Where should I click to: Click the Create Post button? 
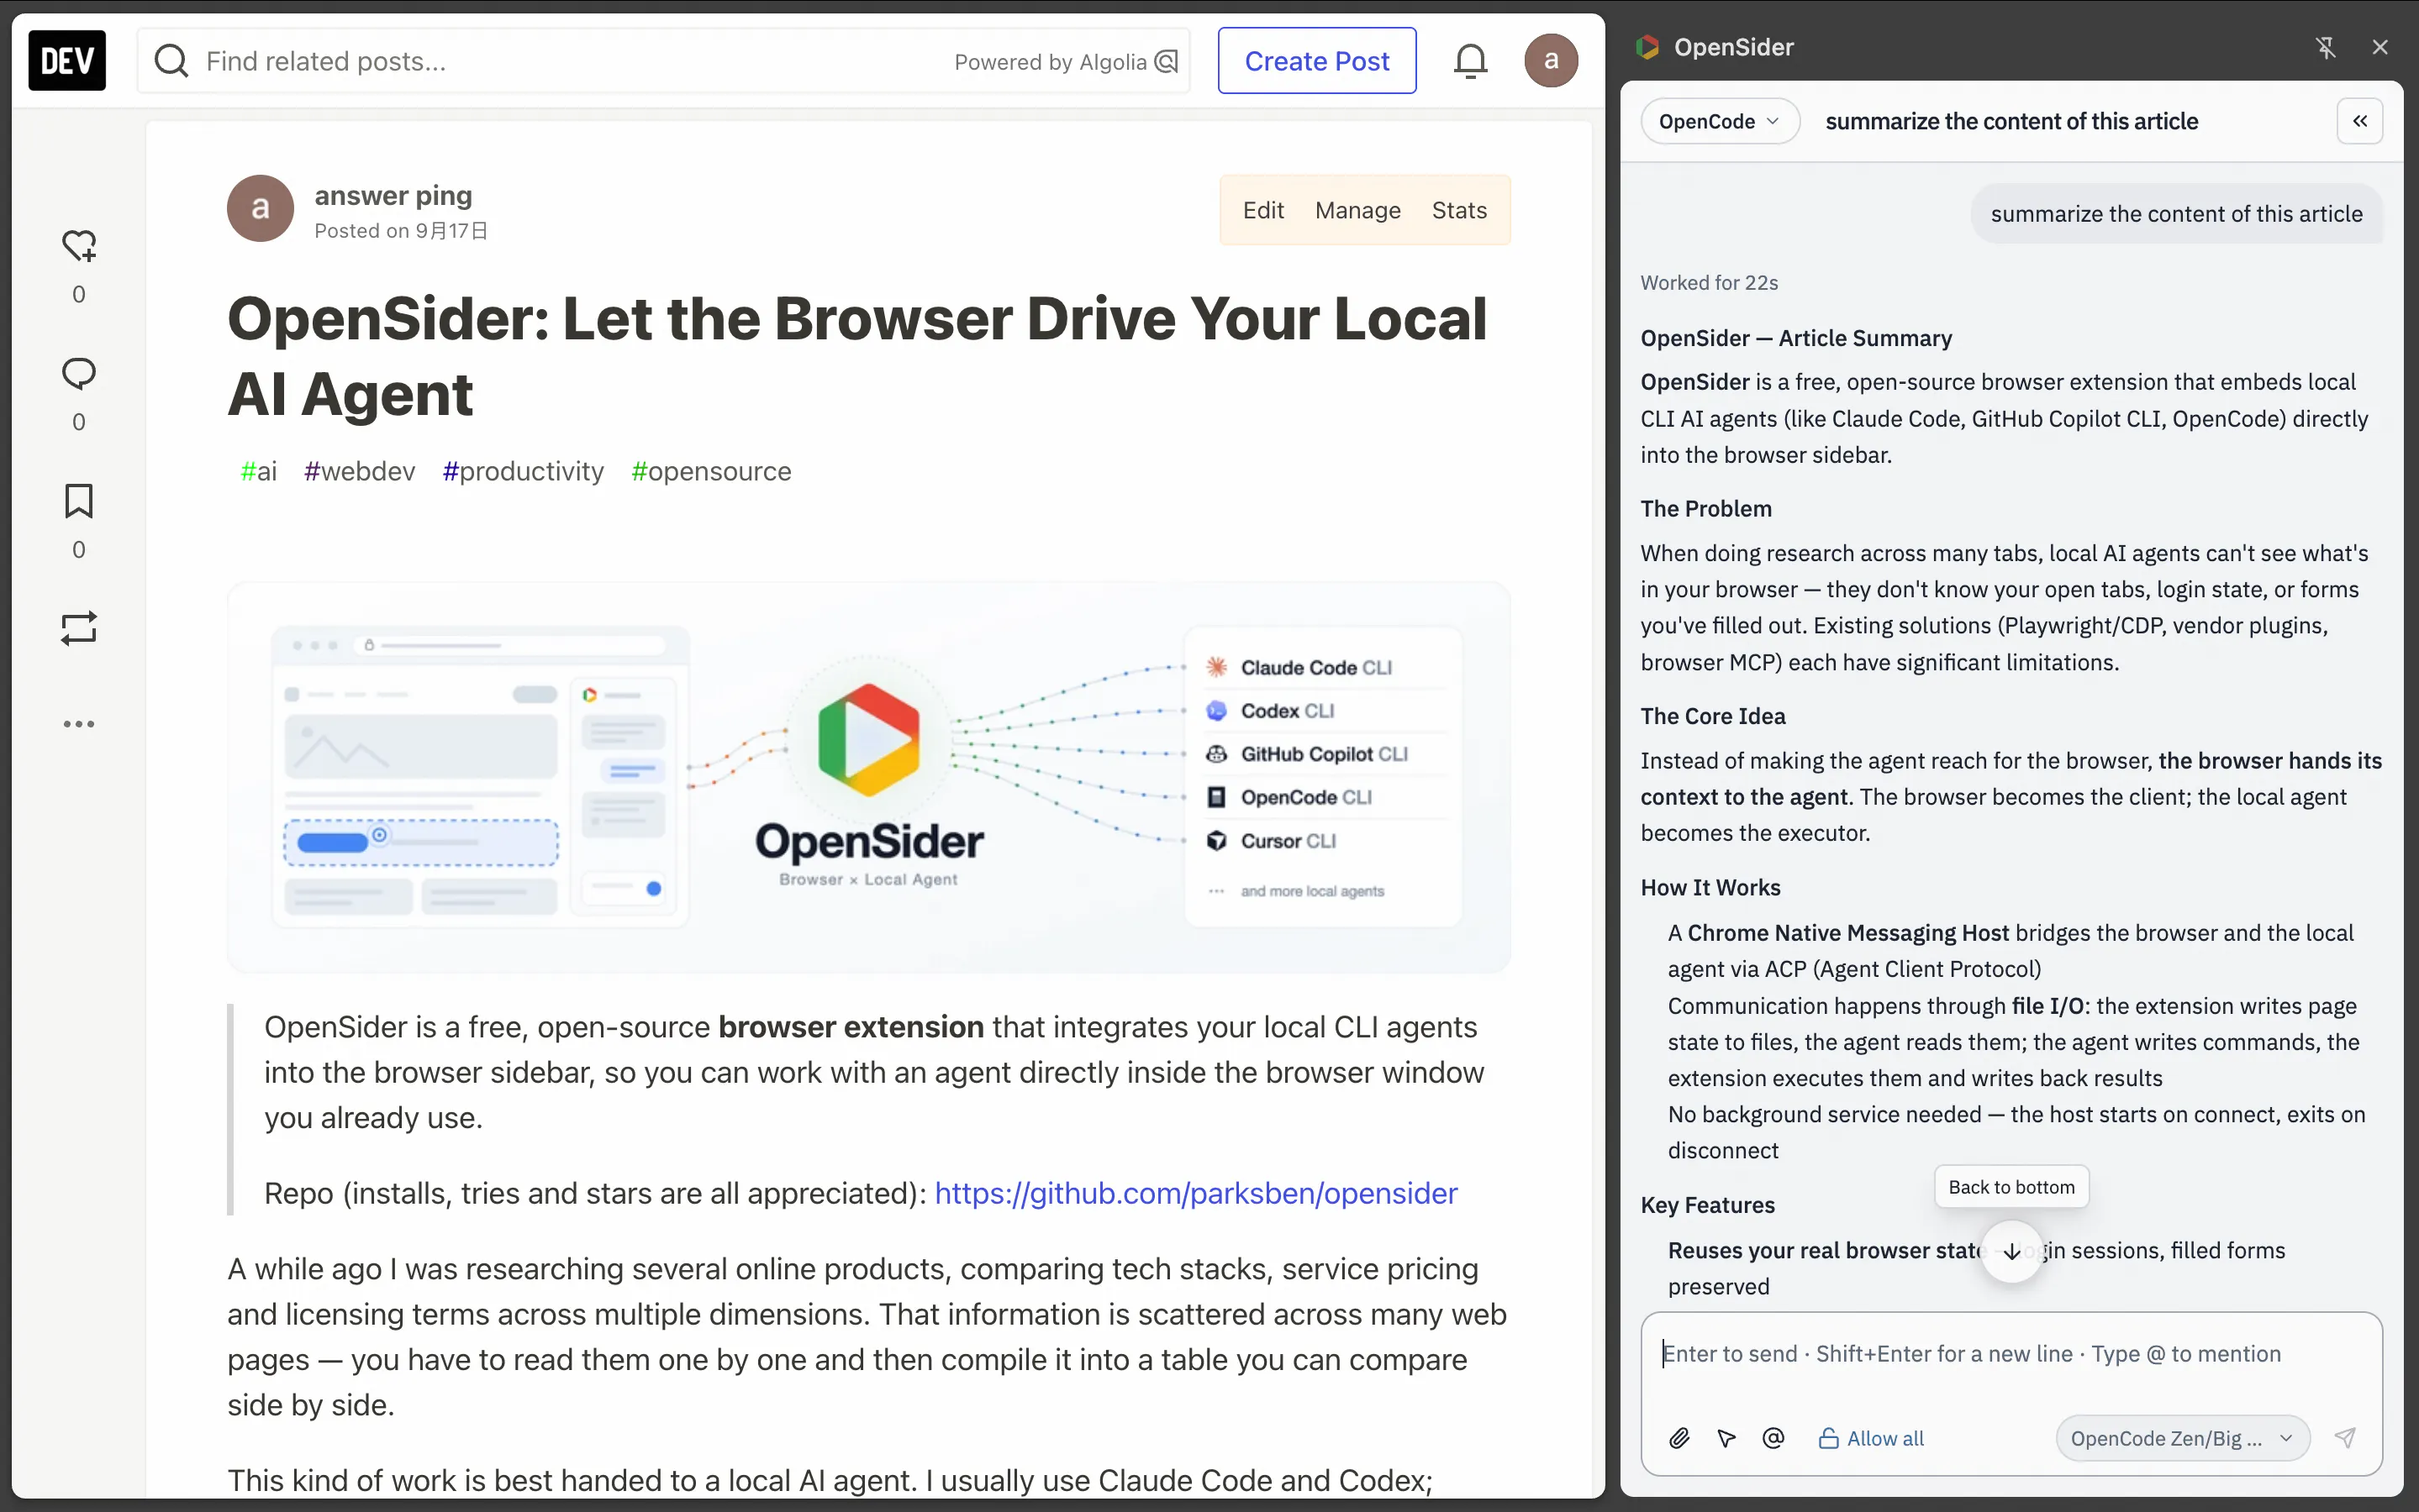(x=1316, y=61)
